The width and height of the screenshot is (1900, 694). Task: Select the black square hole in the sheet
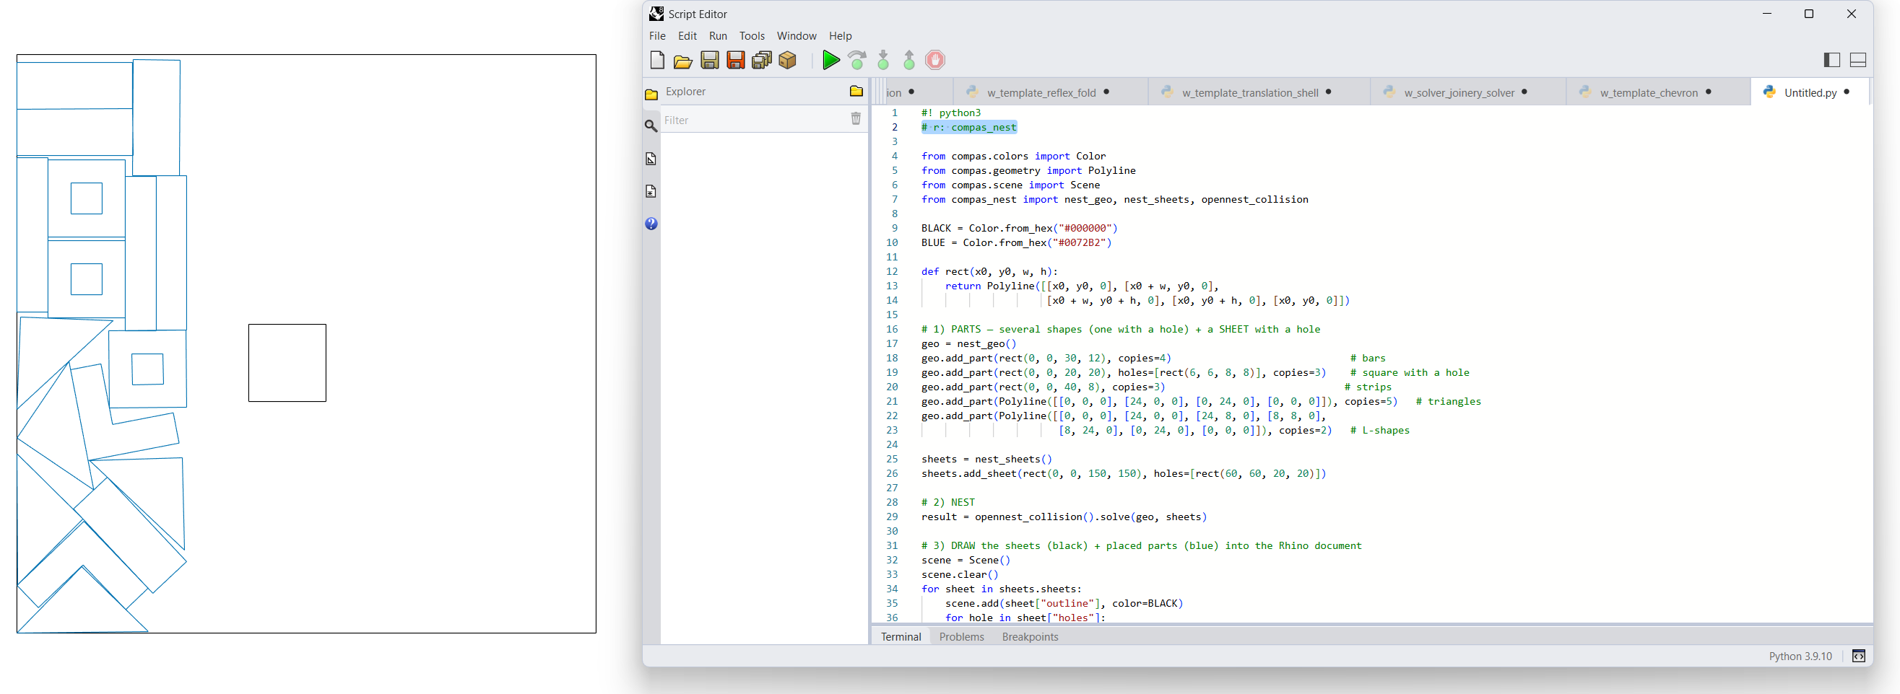(287, 362)
